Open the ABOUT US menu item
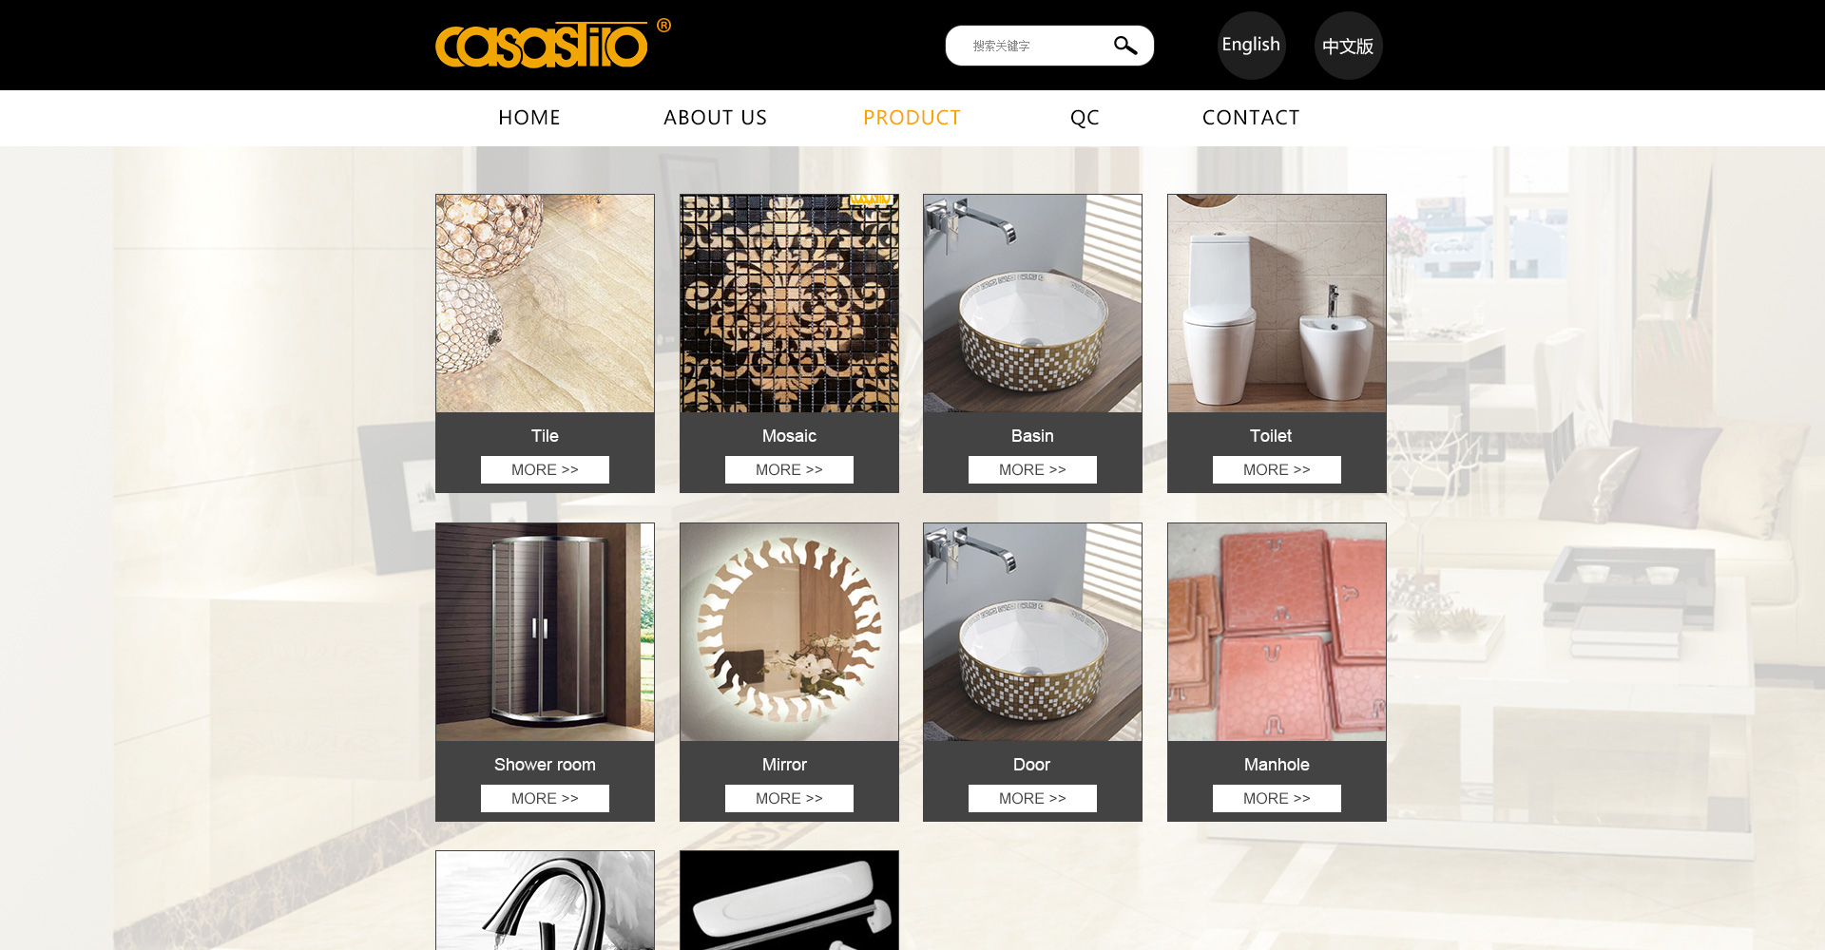Viewport: 1825px width, 950px height. pyautogui.click(x=715, y=118)
